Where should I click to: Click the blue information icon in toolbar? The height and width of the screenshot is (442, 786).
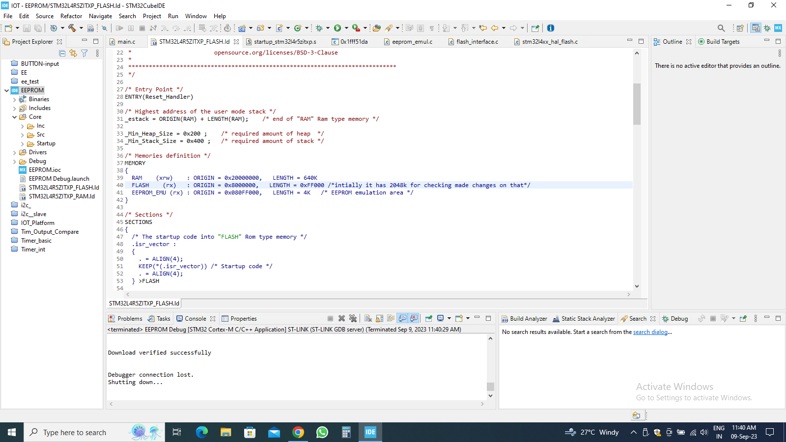coord(551,28)
